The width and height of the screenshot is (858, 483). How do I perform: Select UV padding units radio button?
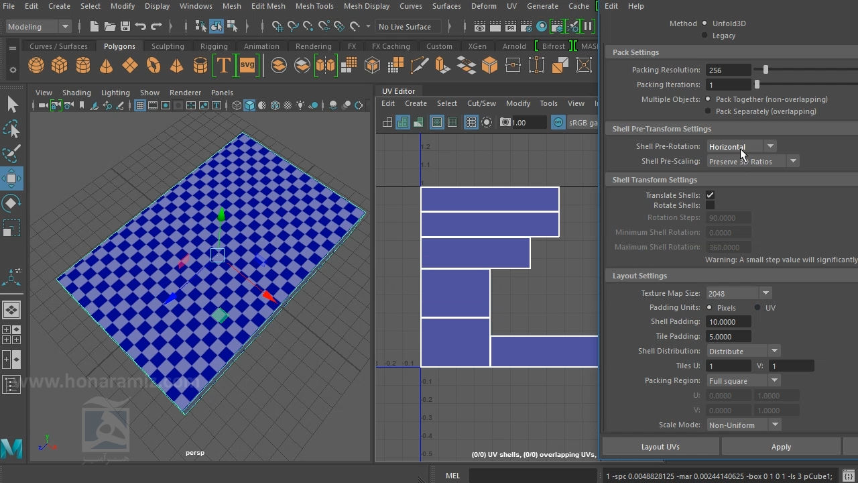coord(757,308)
